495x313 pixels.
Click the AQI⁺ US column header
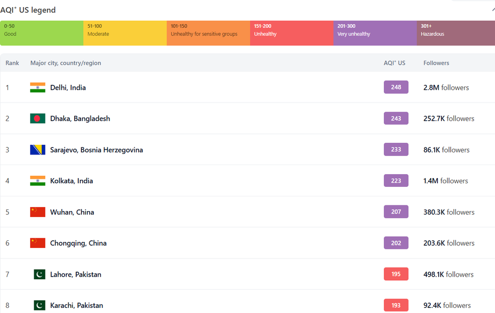pyautogui.click(x=394, y=63)
